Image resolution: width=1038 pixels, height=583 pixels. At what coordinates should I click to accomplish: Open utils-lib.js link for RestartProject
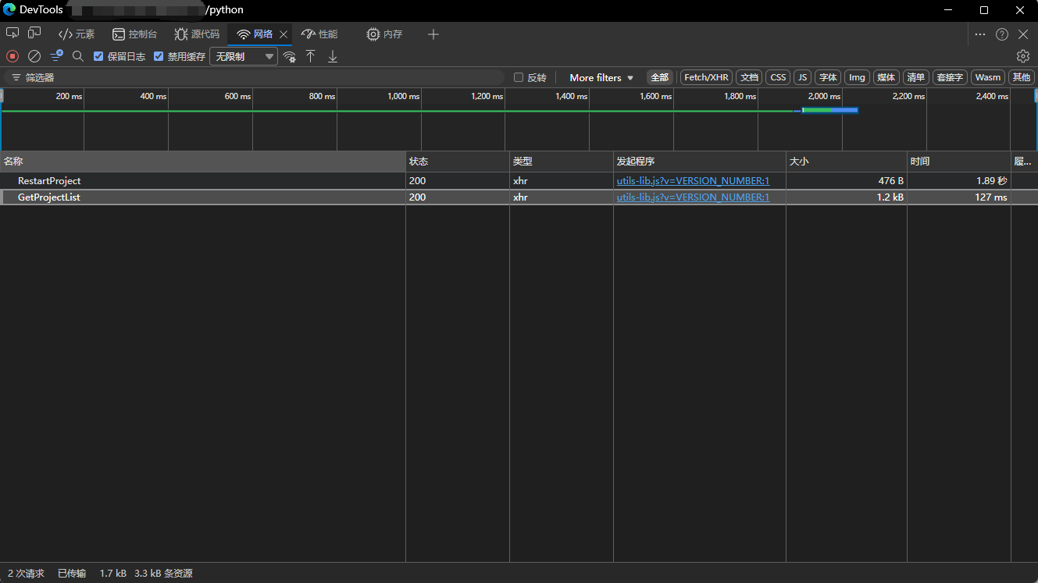coord(693,180)
